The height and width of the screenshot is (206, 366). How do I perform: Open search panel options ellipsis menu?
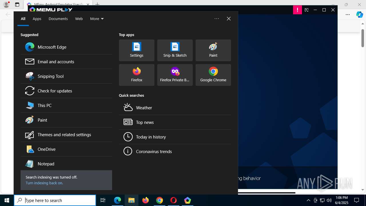tap(217, 19)
